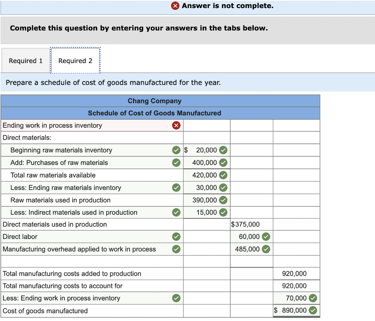Click 'Total manufacturing costs to account for' label
This screenshot has height=321, width=375.
tap(63, 286)
